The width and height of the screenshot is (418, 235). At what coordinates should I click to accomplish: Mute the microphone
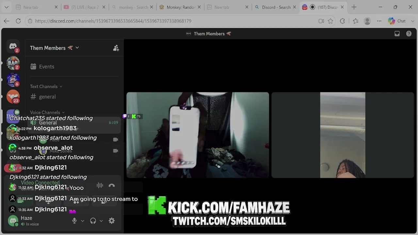click(x=74, y=221)
